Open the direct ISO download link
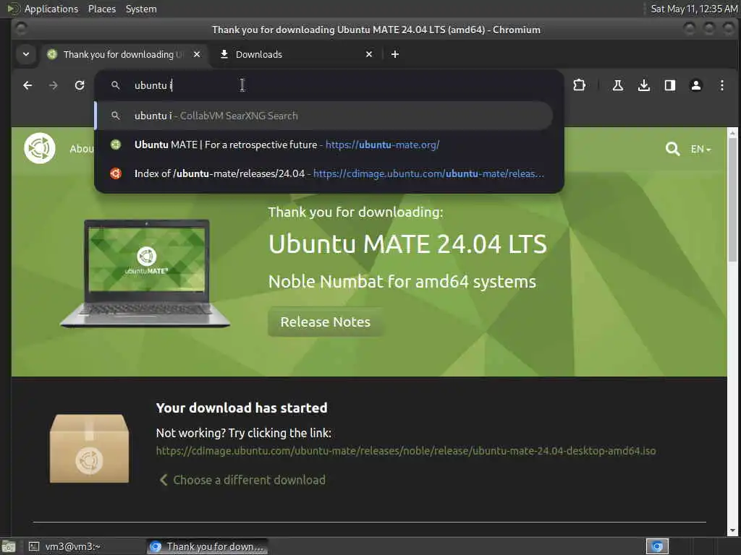The height and width of the screenshot is (555, 741). [x=406, y=451]
